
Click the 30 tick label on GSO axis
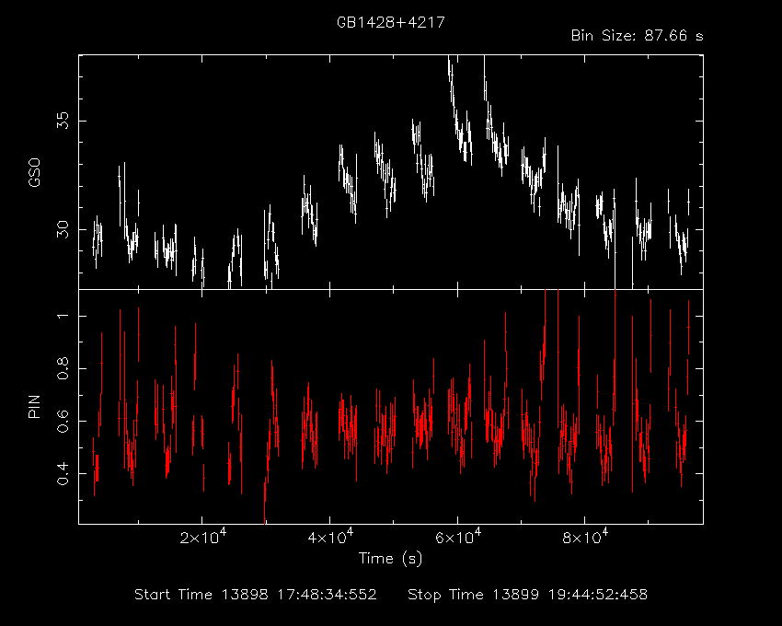(63, 229)
